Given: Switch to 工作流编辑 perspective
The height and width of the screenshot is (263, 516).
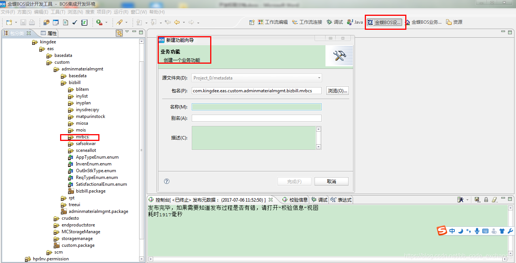Looking at the screenshot, I should (273, 22).
